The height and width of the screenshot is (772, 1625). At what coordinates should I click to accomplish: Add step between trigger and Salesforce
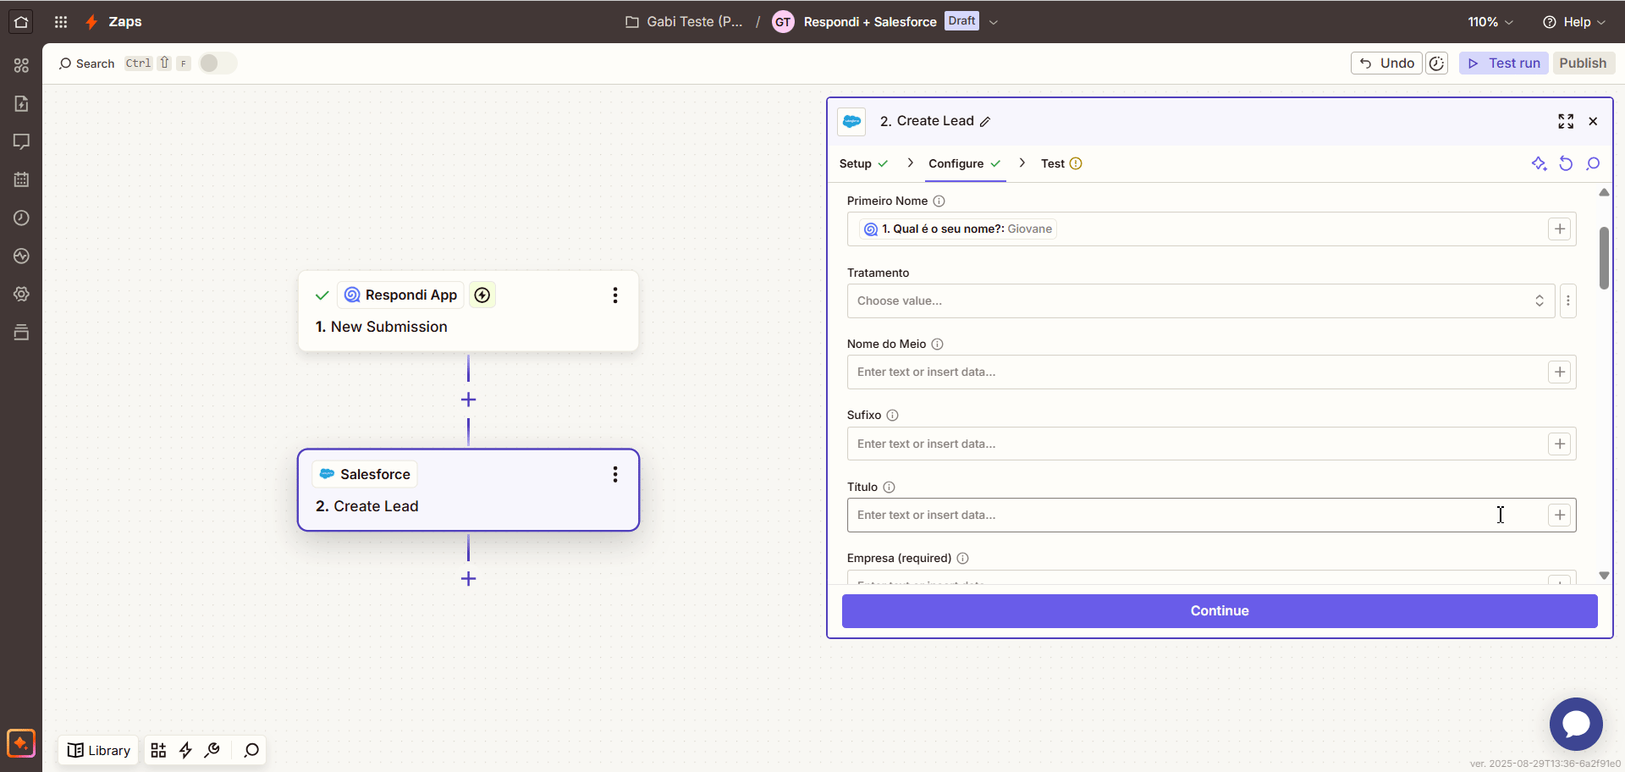tap(468, 400)
